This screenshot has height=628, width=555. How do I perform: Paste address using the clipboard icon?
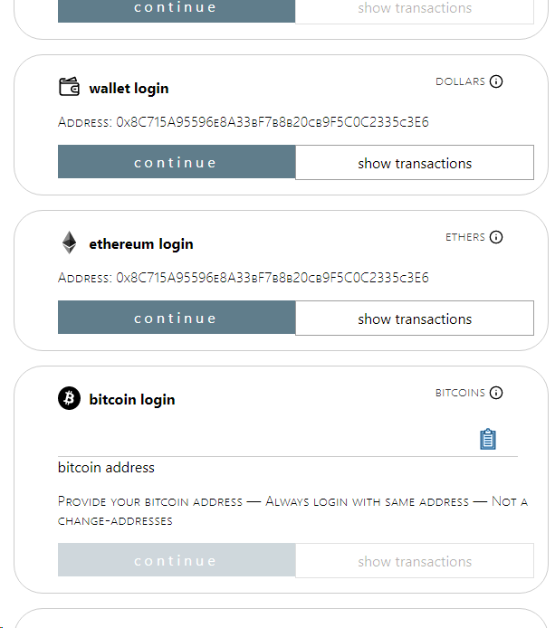tap(488, 439)
